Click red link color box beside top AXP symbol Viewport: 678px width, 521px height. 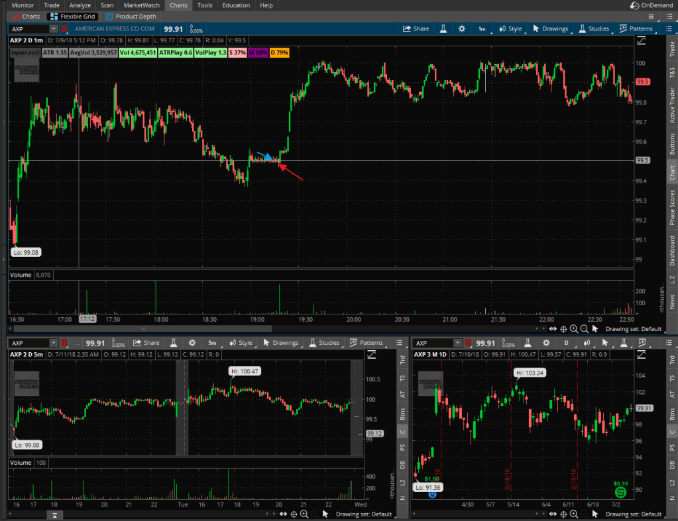point(65,29)
